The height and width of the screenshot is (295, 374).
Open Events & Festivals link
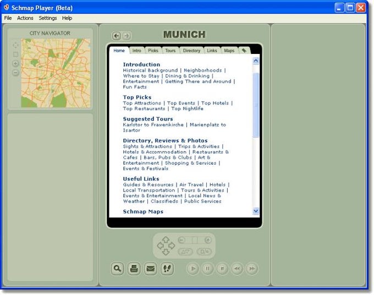click(x=146, y=168)
